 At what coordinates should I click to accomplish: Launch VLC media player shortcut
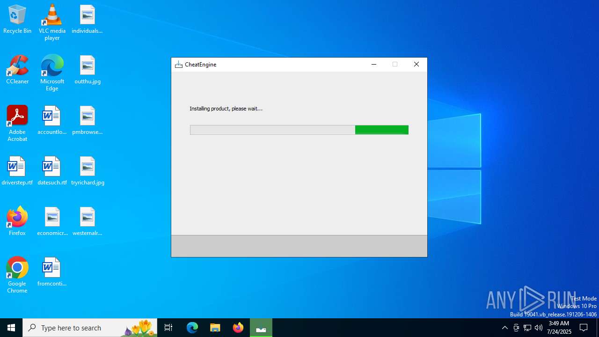tap(52, 22)
